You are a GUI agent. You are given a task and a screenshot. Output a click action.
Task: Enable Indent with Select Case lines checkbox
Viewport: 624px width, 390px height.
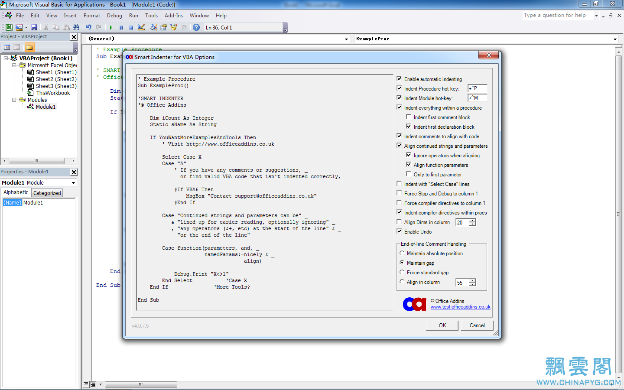tap(399, 184)
